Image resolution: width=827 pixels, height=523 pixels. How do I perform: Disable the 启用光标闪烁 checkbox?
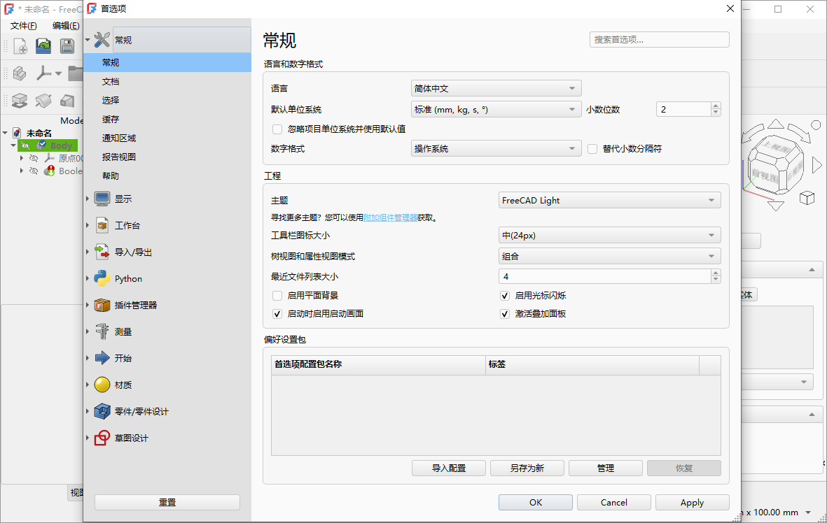pyautogui.click(x=505, y=295)
